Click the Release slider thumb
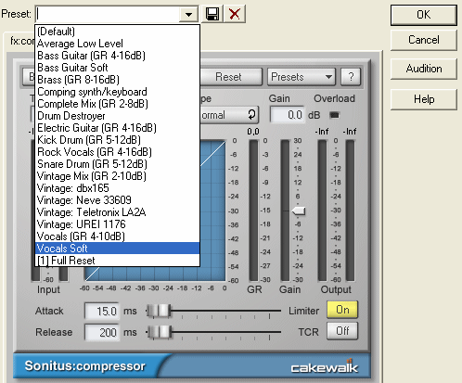Image resolution: width=462 pixels, height=383 pixels. coord(159,332)
